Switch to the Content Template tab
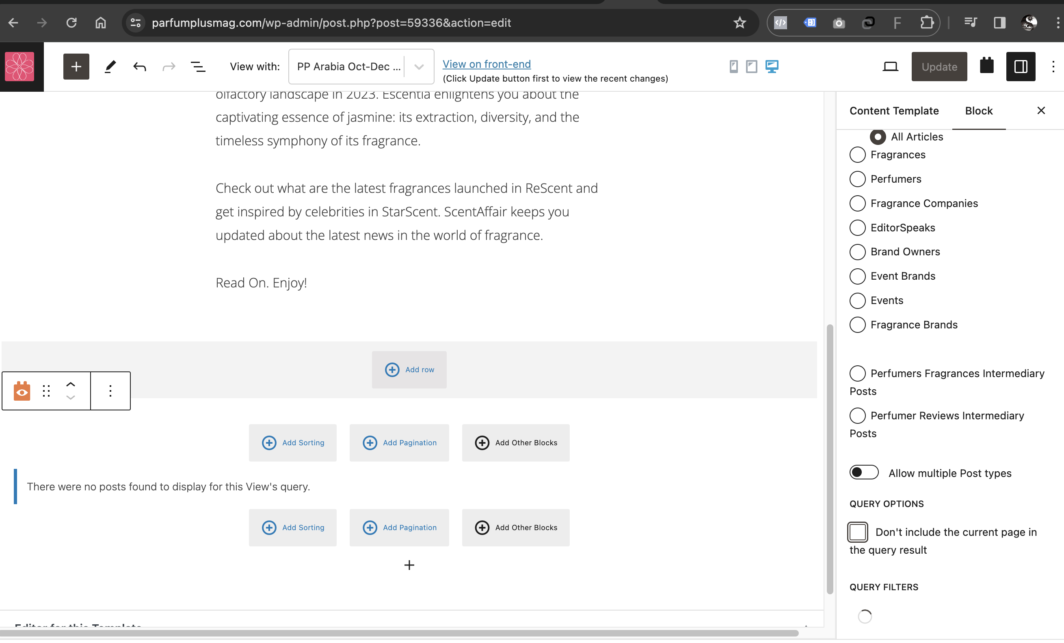Screen dimensions: 1064x643 (x=894, y=111)
